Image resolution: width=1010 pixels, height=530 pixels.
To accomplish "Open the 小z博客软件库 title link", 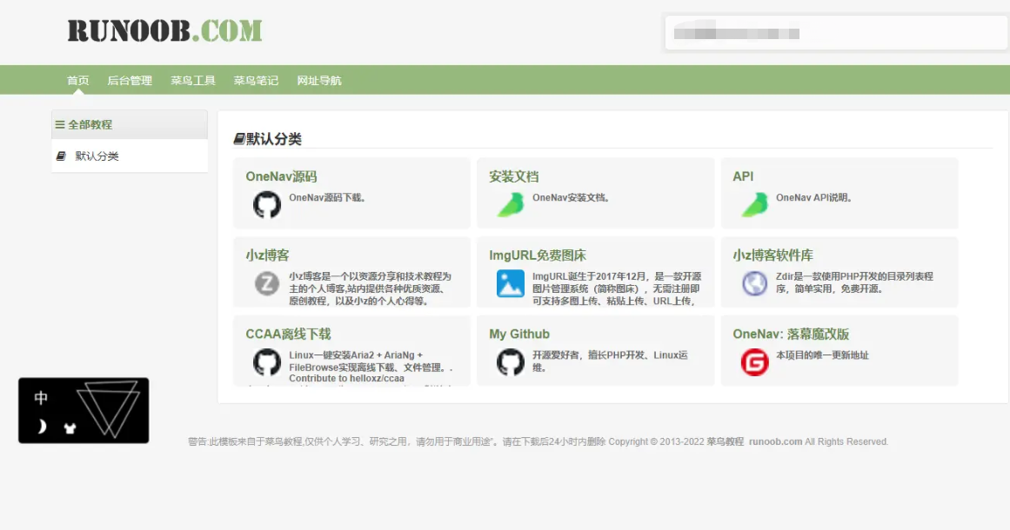I will [773, 255].
